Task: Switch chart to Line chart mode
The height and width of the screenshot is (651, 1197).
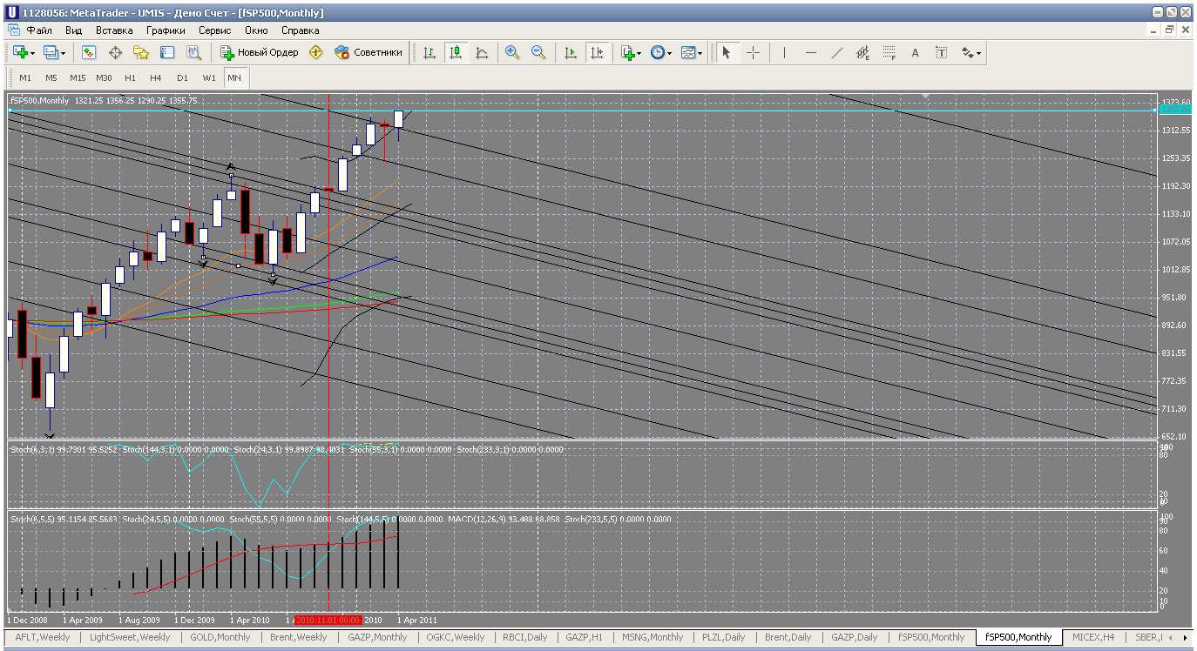Action: point(482,53)
